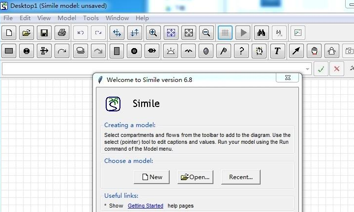354x212 pixels.
Task: Click the New document toolbar icon
Action: coord(9,33)
